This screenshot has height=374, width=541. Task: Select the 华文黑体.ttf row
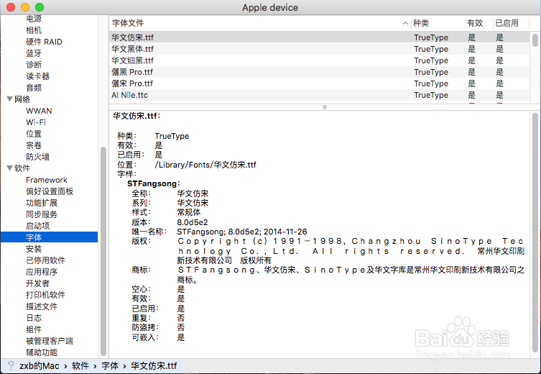319,49
